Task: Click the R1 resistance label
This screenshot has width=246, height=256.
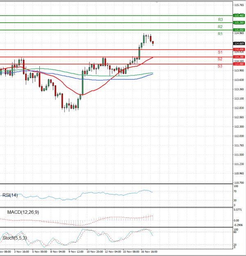Action: pyautogui.click(x=220, y=34)
